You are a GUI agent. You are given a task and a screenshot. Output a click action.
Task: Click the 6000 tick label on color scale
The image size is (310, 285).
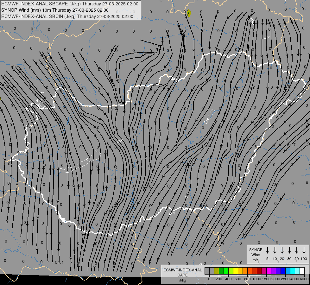pos(304,279)
